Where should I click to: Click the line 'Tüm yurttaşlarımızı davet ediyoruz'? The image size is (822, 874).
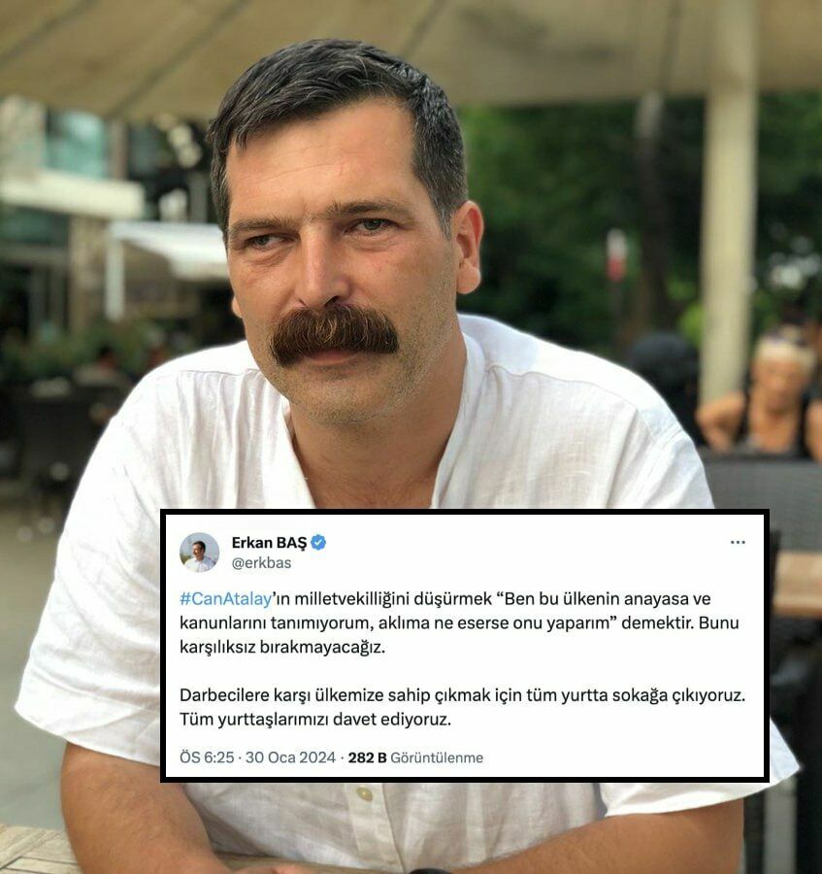click(x=314, y=719)
